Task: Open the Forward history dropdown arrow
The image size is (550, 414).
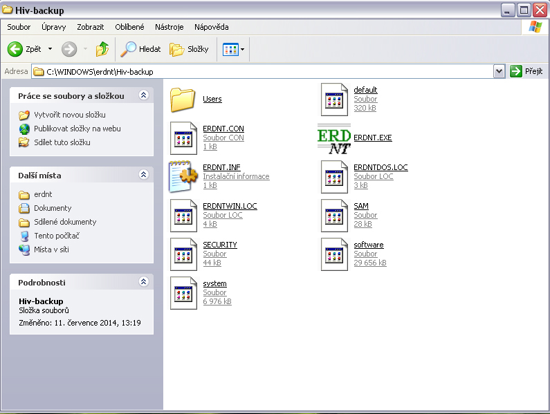Action: (85, 49)
